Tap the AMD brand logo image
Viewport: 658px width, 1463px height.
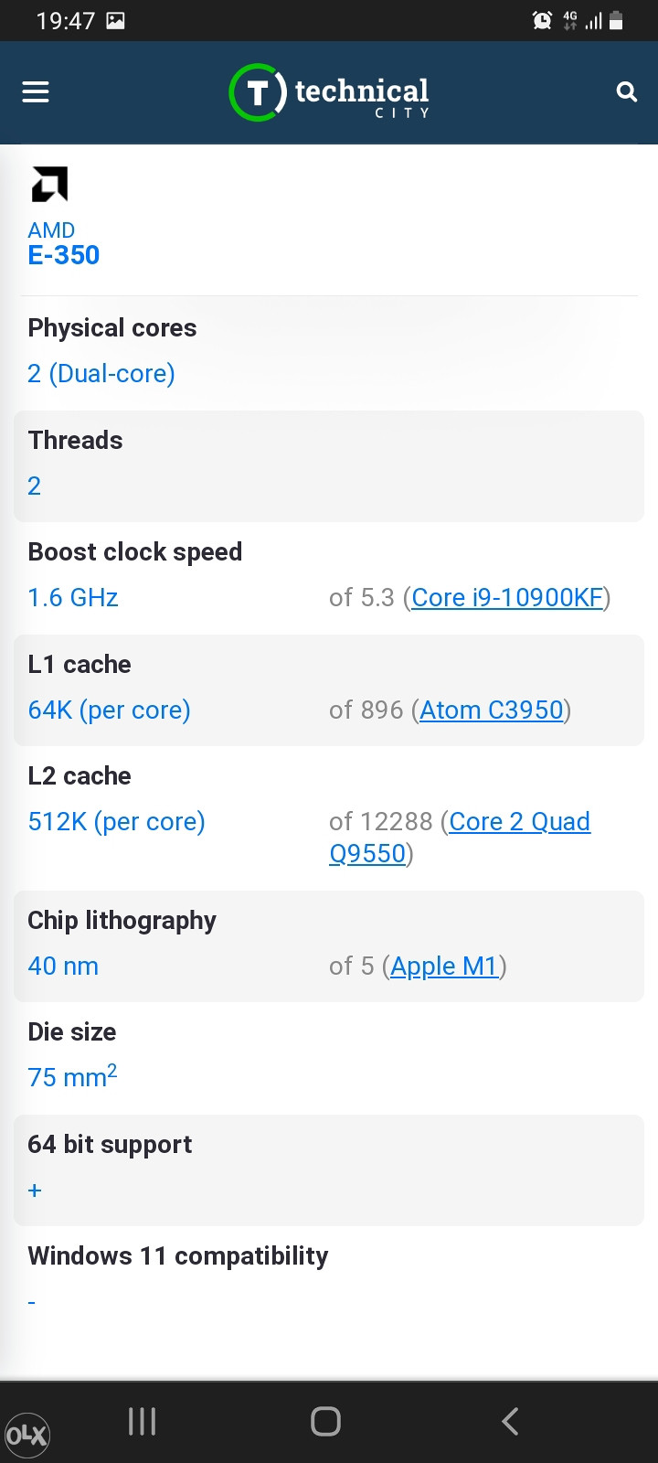coord(49,184)
